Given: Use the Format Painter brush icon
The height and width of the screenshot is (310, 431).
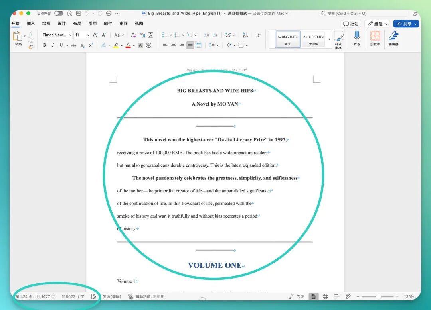Looking at the screenshot, I should point(30,47).
